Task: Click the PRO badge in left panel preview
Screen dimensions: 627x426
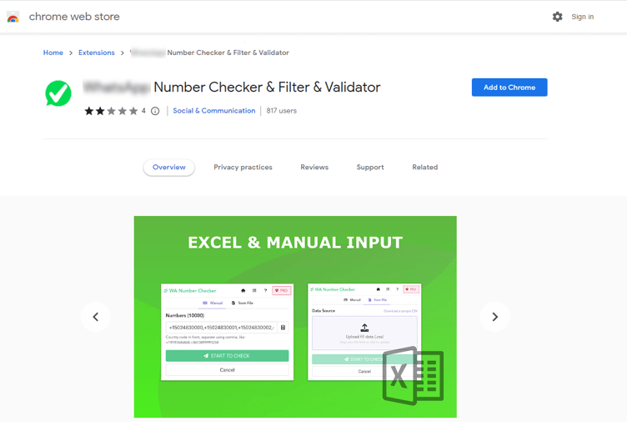Action: (281, 291)
